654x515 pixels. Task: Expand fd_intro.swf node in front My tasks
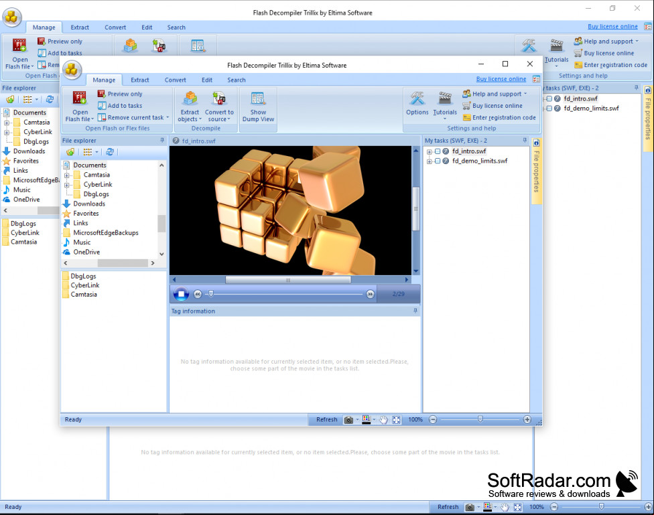[429, 152]
